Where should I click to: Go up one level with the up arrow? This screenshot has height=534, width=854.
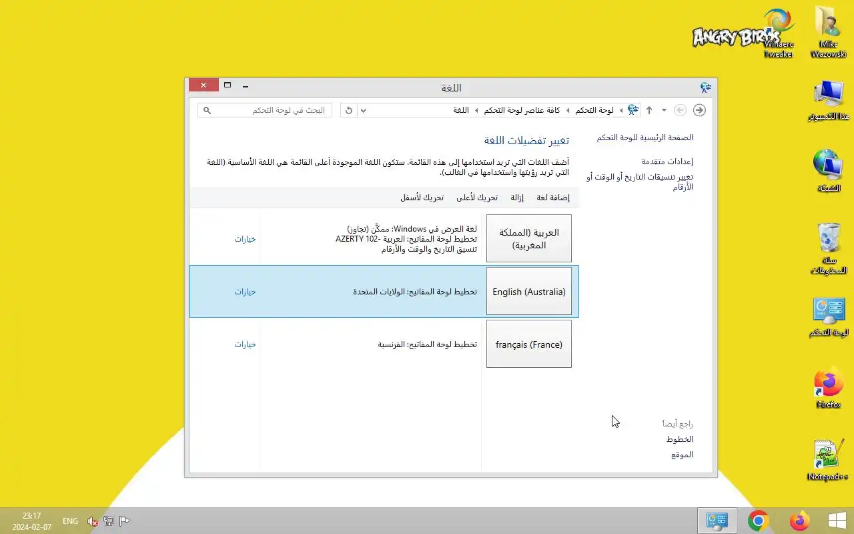pyautogui.click(x=649, y=110)
